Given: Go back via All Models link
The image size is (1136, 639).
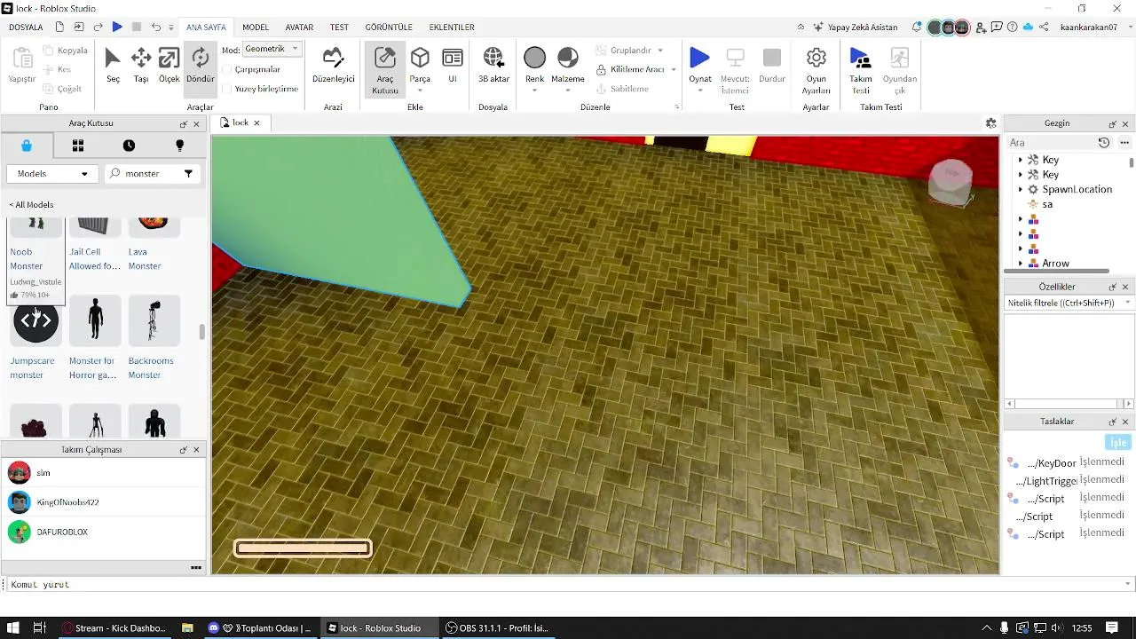Looking at the screenshot, I should click(x=31, y=205).
